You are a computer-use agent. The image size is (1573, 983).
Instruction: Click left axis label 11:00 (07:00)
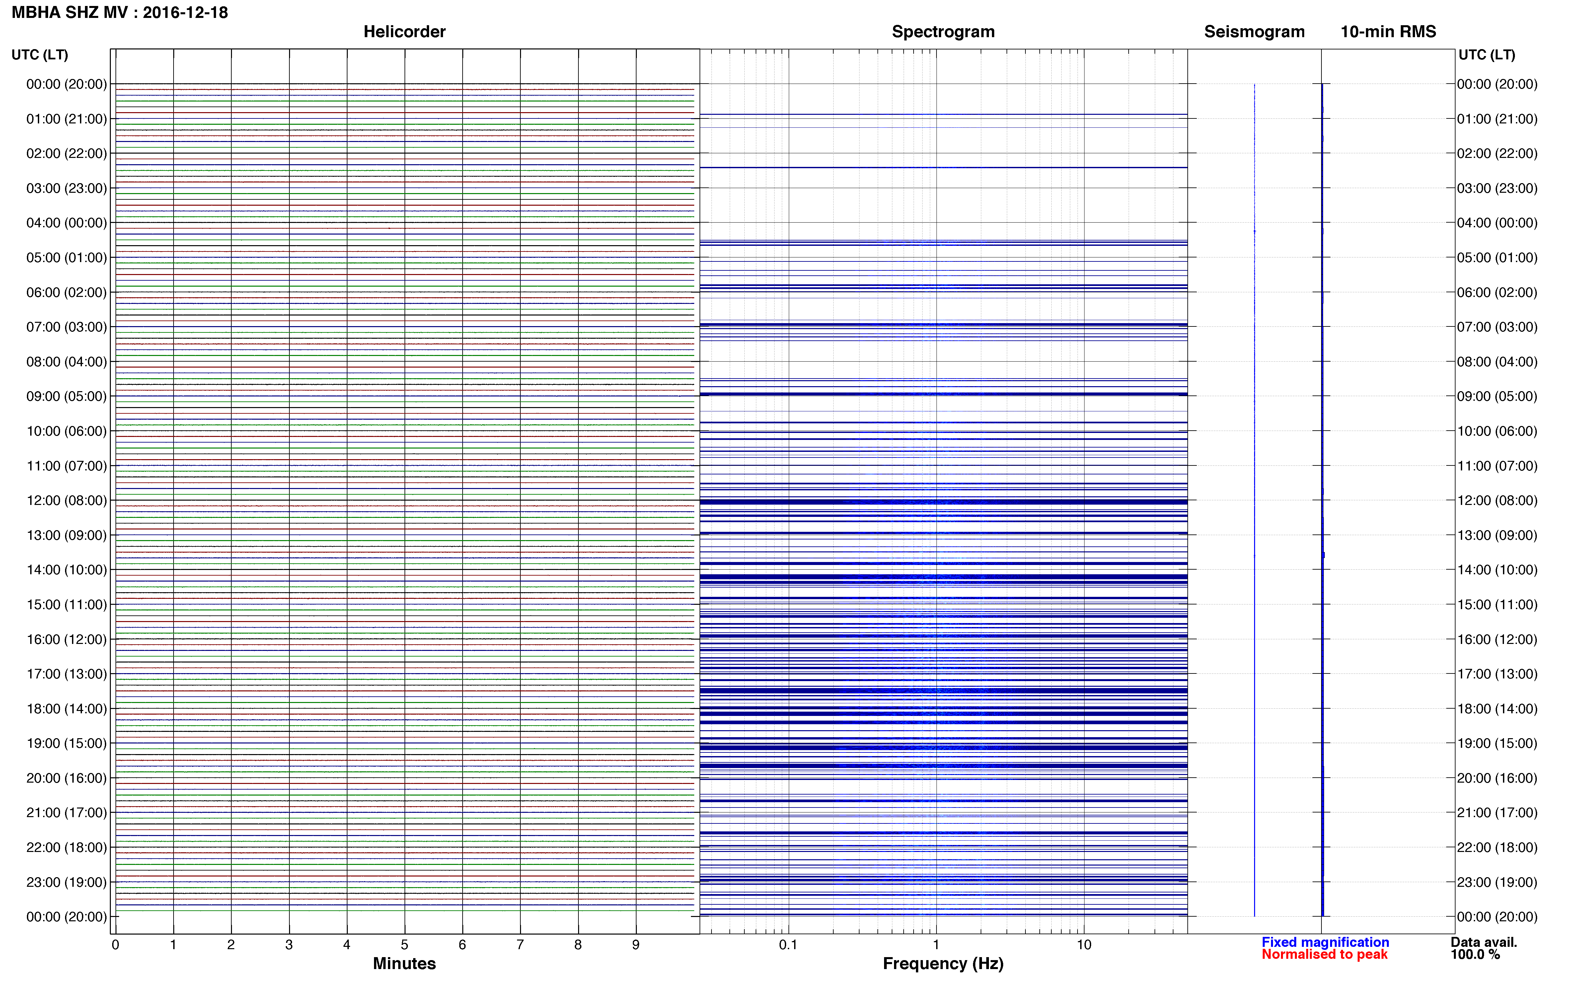click(66, 465)
